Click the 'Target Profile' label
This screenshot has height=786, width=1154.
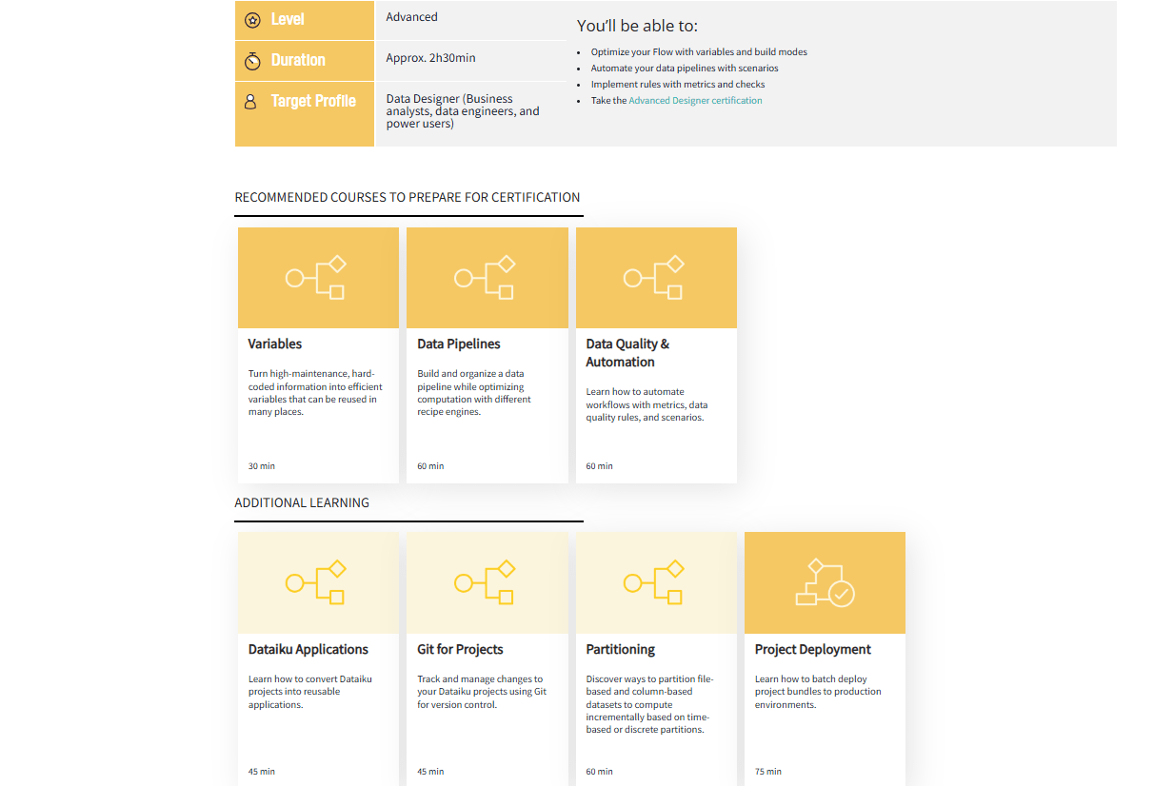313,101
